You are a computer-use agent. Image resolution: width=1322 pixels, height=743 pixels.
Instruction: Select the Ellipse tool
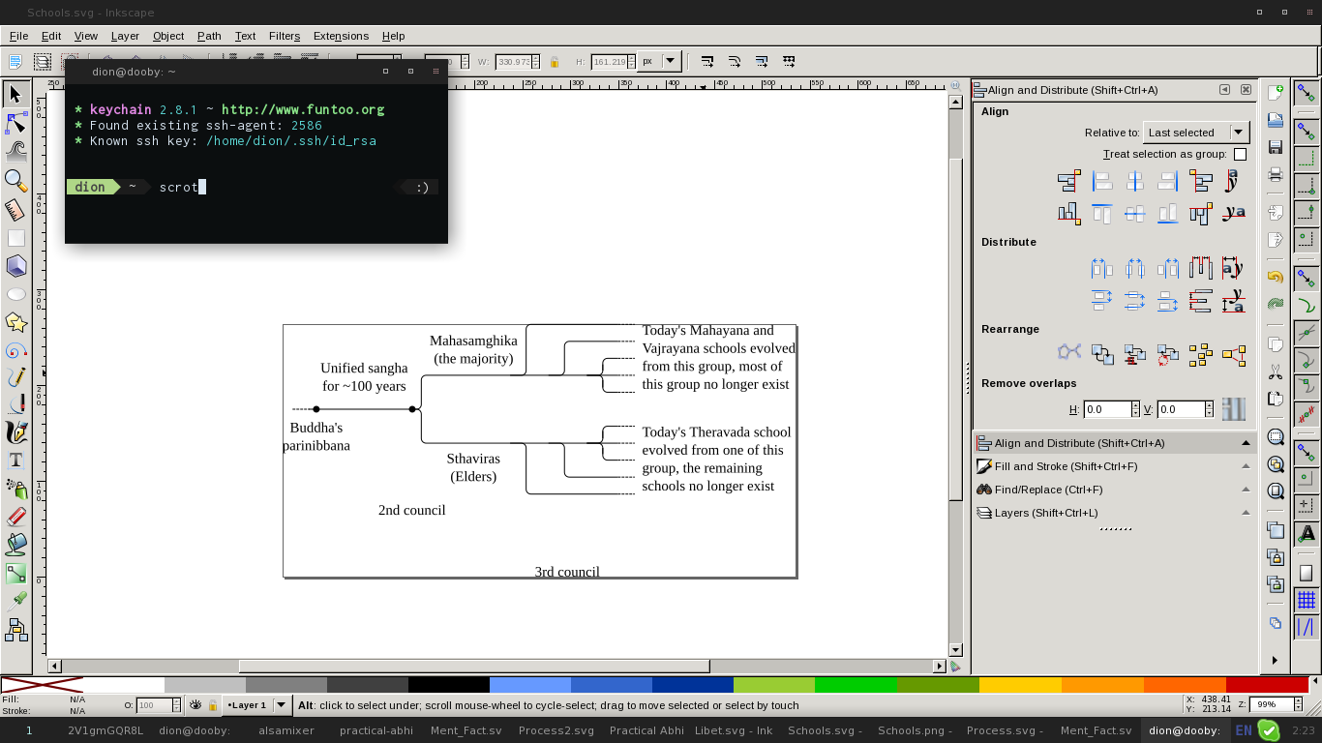click(15, 293)
